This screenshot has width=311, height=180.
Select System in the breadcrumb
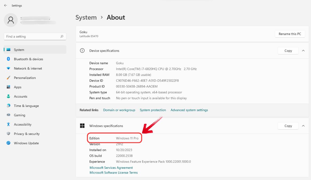[86, 17]
